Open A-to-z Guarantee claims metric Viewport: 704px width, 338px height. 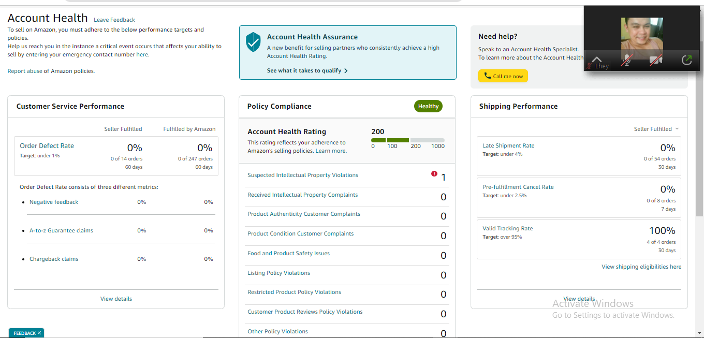pos(61,230)
